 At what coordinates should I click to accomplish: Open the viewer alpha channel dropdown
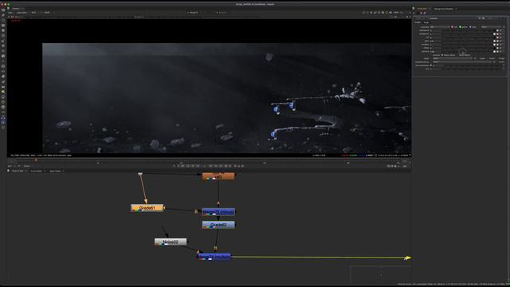click(x=22, y=13)
